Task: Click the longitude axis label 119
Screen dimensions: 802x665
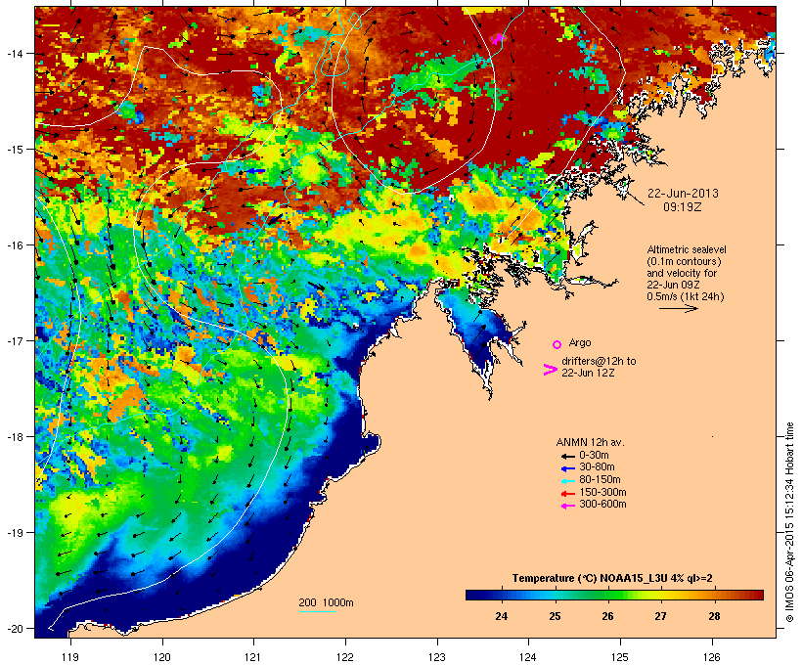Action: [x=70, y=657]
